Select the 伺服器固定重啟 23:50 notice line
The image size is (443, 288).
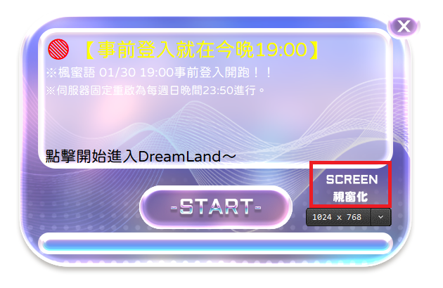155,91
